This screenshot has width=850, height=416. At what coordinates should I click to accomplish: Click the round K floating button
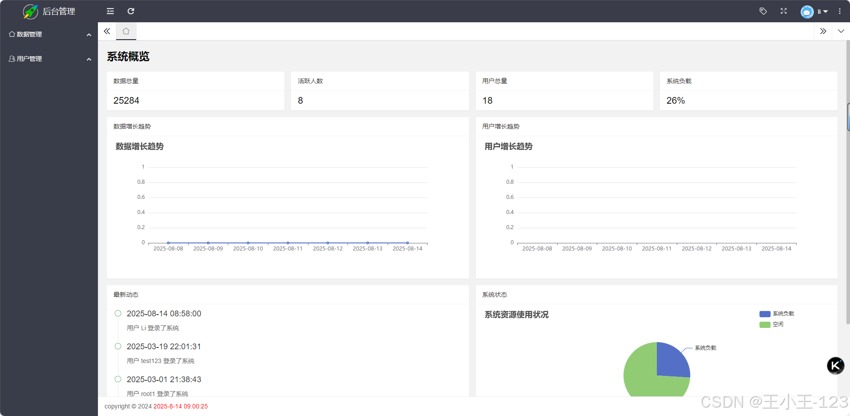[835, 366]
